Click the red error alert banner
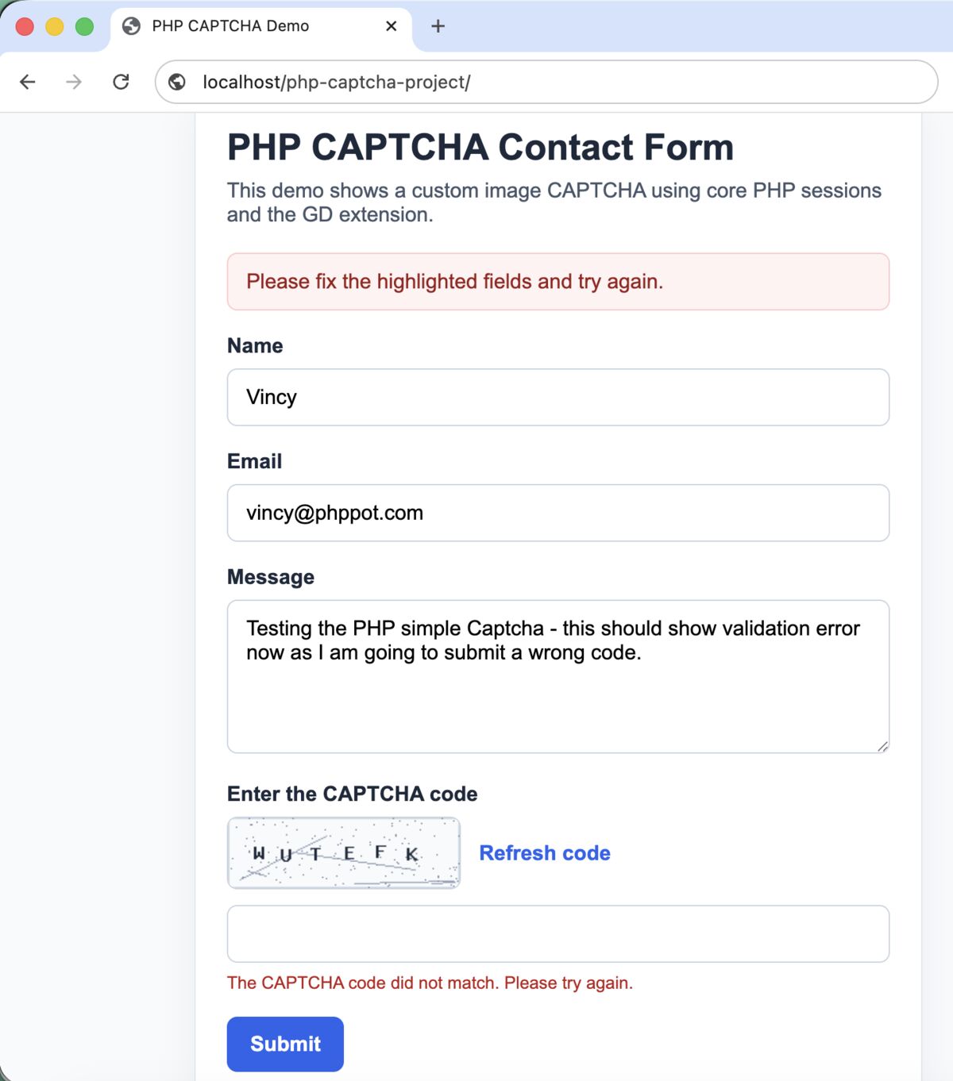Viewport: 953px width, 1081px height. click(558, 282)
